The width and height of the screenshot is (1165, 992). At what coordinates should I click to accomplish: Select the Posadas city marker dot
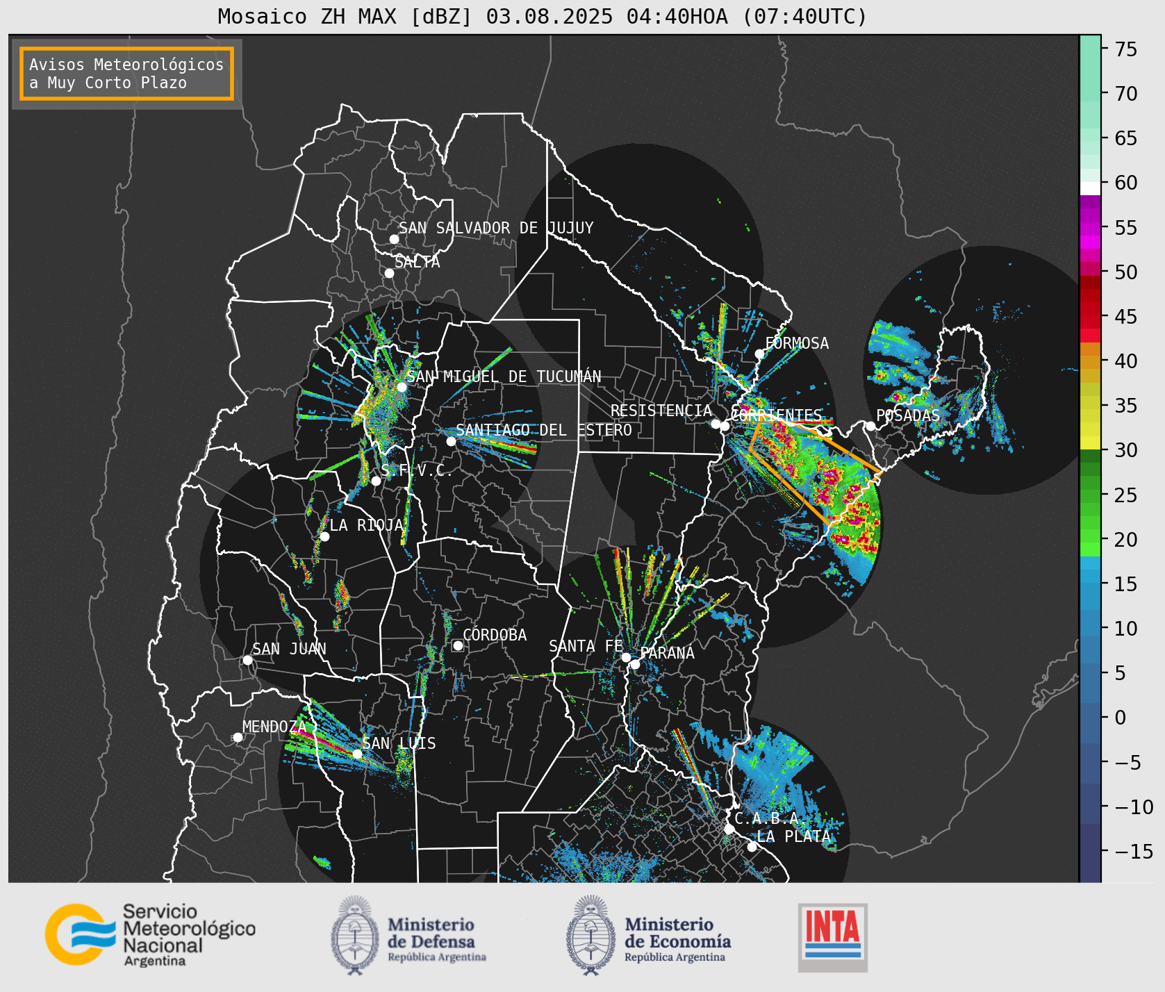(x=870, y=426)
